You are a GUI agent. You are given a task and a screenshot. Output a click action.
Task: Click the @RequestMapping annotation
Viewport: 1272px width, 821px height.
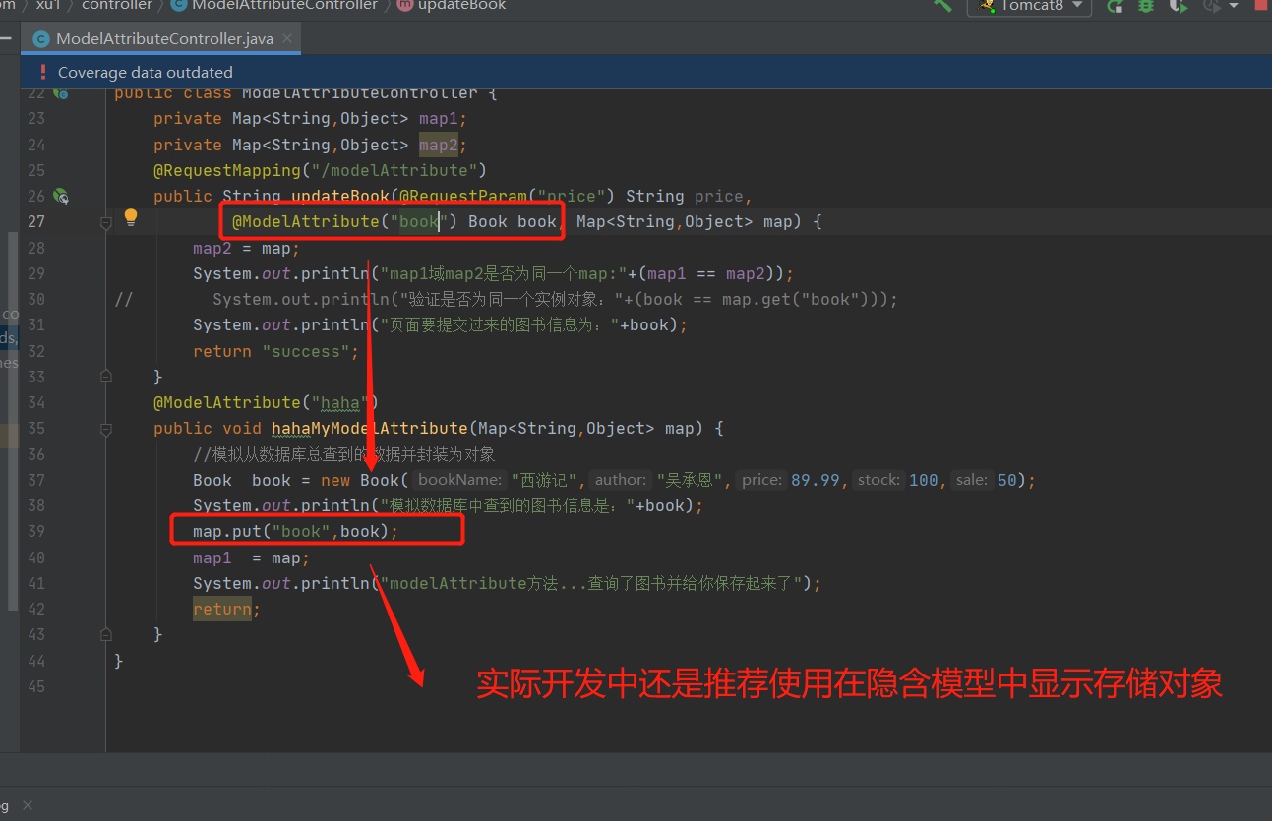pos(226,170)
